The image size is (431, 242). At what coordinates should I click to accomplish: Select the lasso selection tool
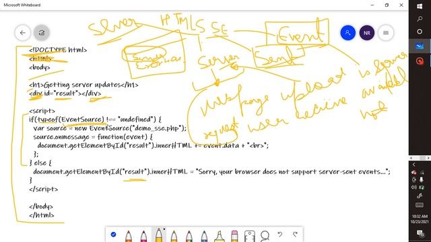coord(265,236)
